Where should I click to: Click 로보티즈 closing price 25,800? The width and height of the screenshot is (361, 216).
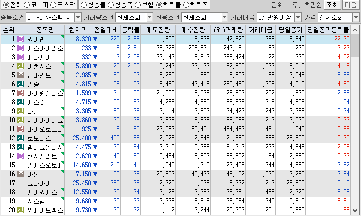pos(295,138)
